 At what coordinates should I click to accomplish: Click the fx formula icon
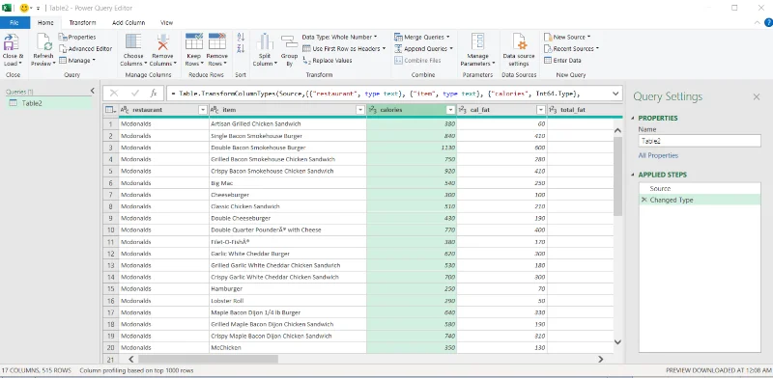[x=154, y=93]
